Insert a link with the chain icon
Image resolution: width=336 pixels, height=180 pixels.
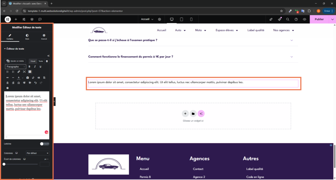click(19, 72)
